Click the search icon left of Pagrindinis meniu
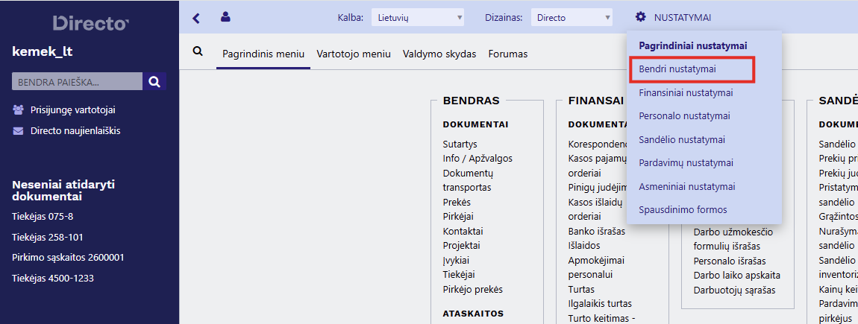 (x=198, y=51)
